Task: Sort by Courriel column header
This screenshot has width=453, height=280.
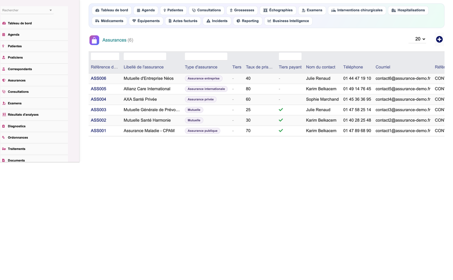Action: click(383, 67)
